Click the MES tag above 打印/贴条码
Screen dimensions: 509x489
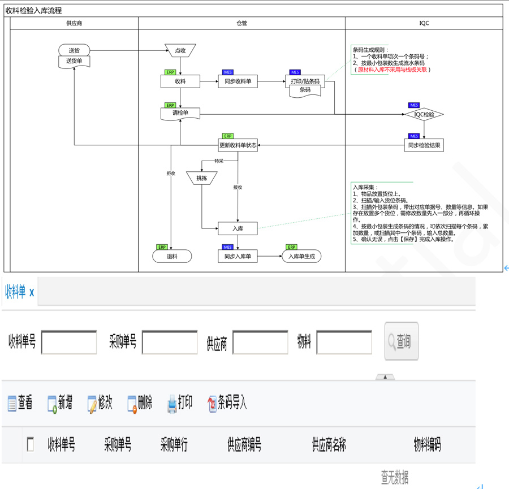pyautogui.click(x=295, y=72)
